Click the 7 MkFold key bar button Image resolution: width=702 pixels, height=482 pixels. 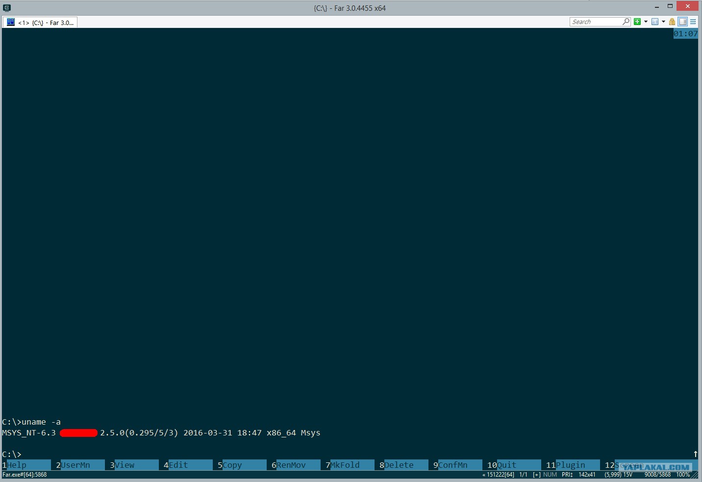click(350, 465)
